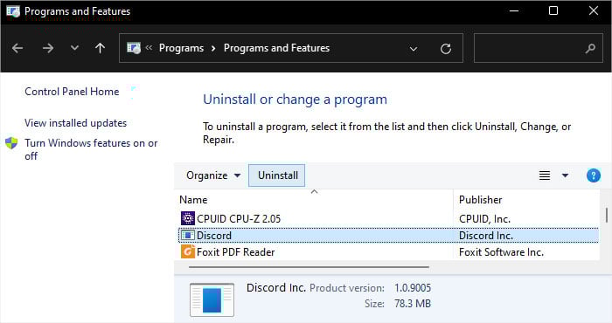
Task: Open the recent locations dropdown arrow
Action: [74, 48]
